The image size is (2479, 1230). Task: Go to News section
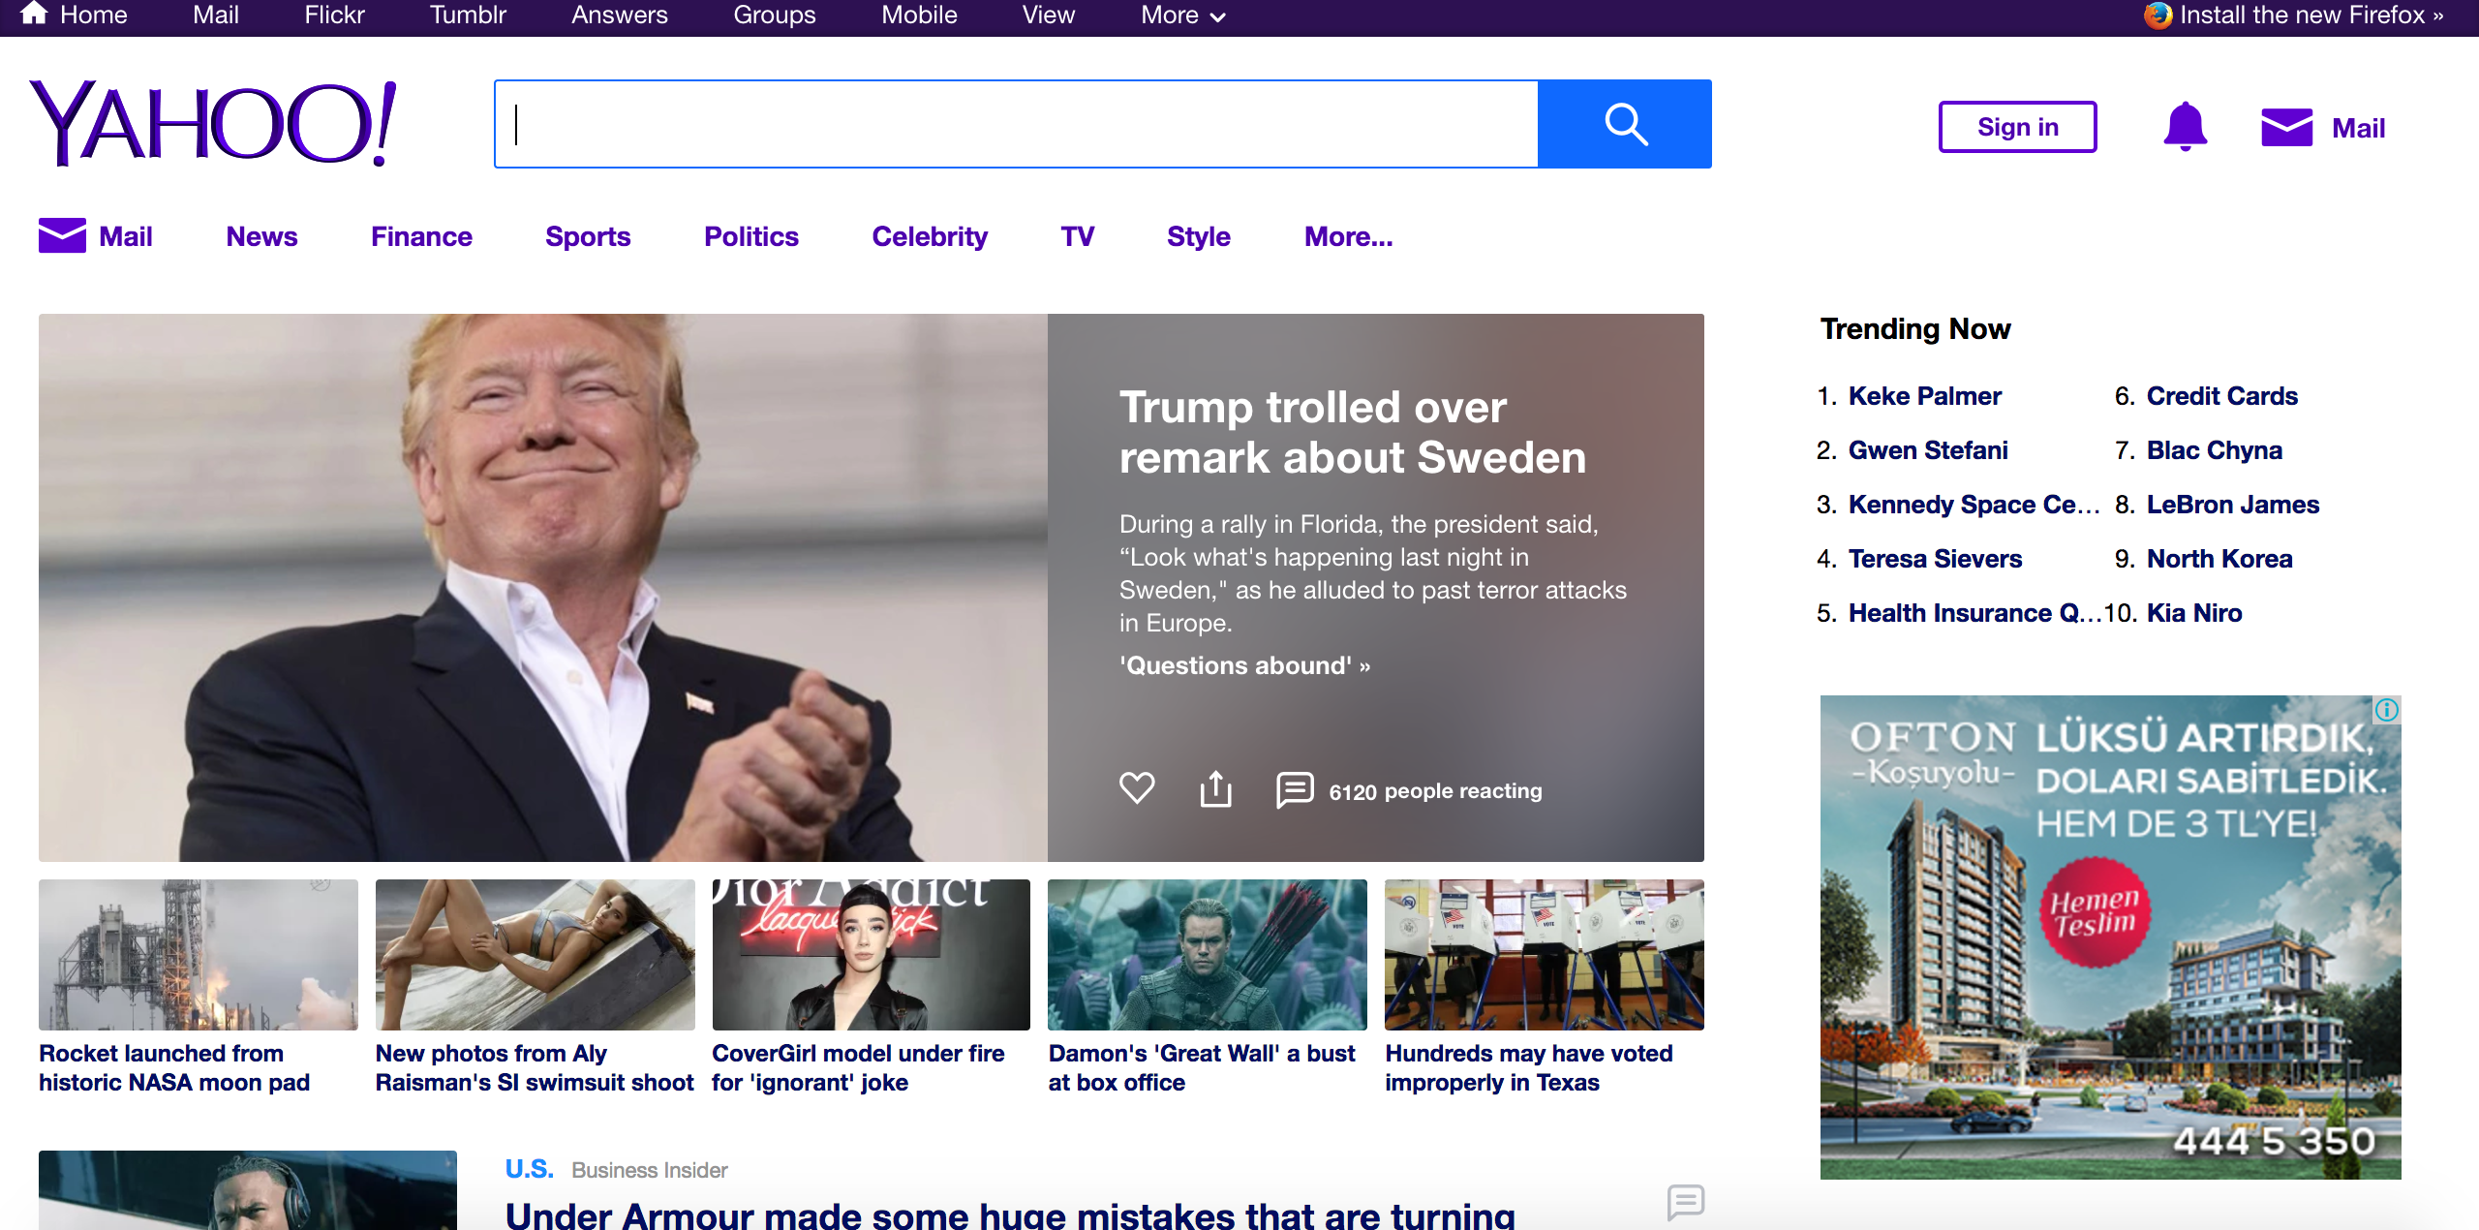click(x=261, y=236)
